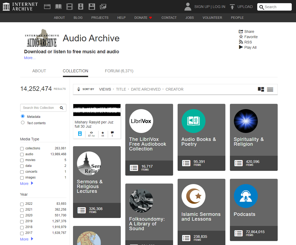Image resolution: width=296 pixels, height=245 pixels.
Task: Open the Audio speaker icon in top bar
Action: click(x=81, y=7)
